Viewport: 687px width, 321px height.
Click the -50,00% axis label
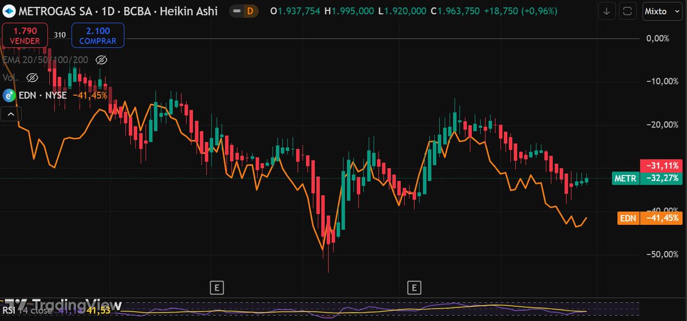tap(662, 254)
